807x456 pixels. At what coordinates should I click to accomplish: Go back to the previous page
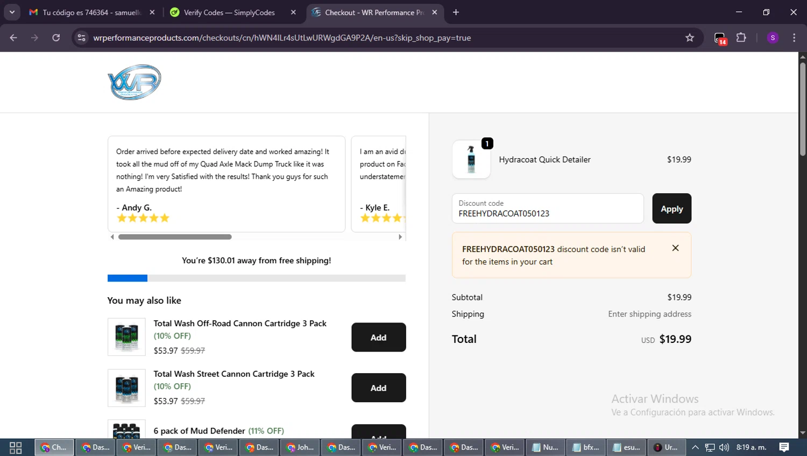[13, 38]
